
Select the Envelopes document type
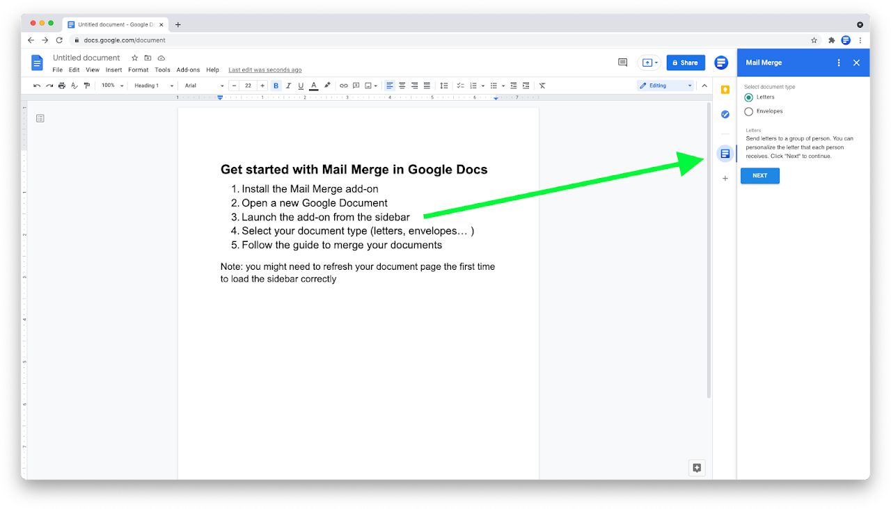749,111
